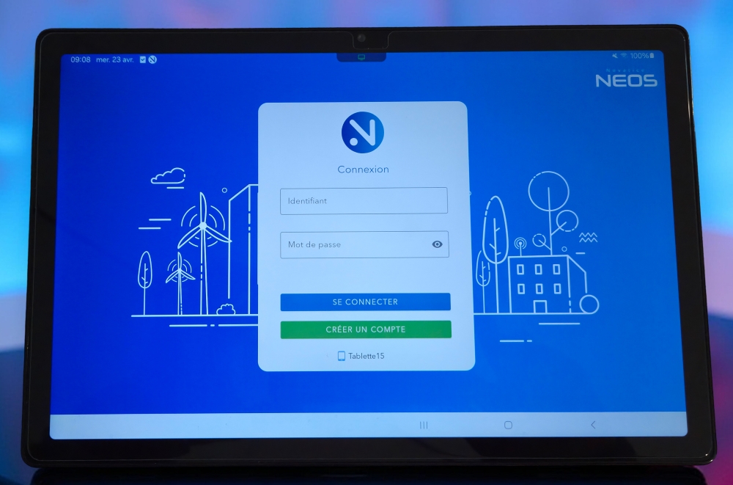Tap the screen icon handle at top center
This screenshot has height=485, width=733.
pos(361,57)
